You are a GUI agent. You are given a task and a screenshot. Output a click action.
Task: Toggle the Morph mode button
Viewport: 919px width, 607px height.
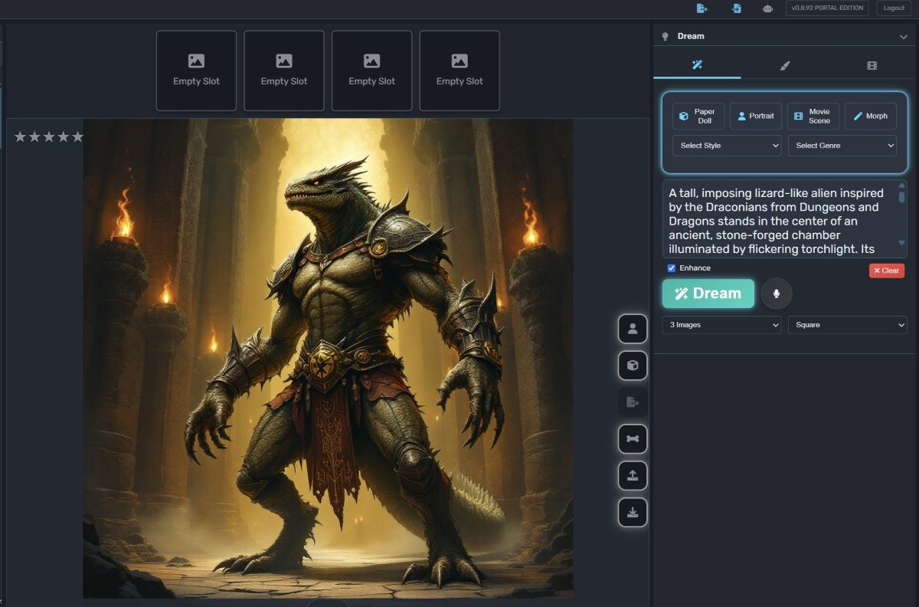[x=870, y=115]
